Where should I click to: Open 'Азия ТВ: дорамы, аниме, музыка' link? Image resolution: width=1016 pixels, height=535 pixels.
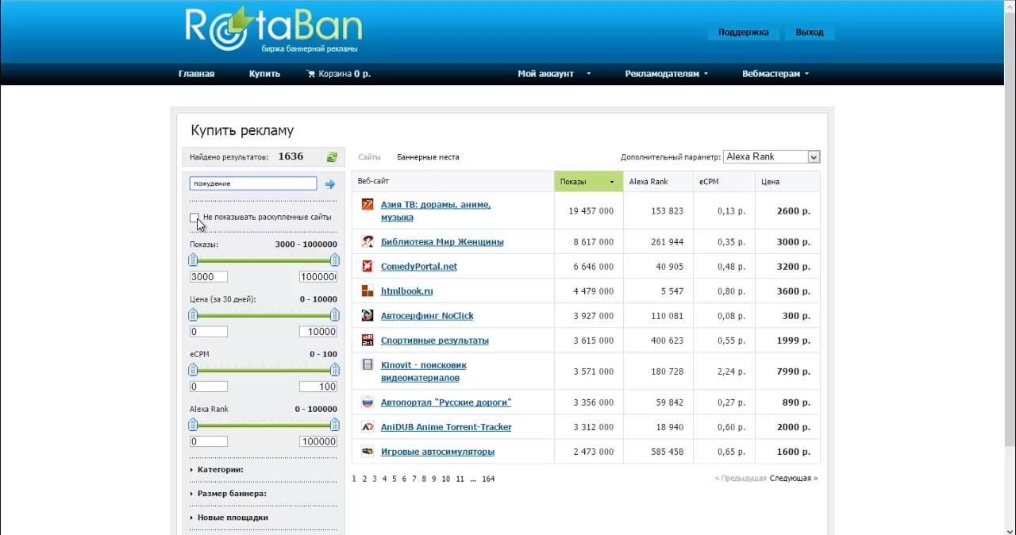(x=436, y=211)
